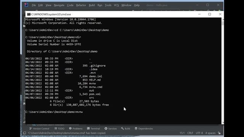244x137 pixels.
Task: Open the Version Control tool window
Action: pyautogui.click(x=39, y=129)
